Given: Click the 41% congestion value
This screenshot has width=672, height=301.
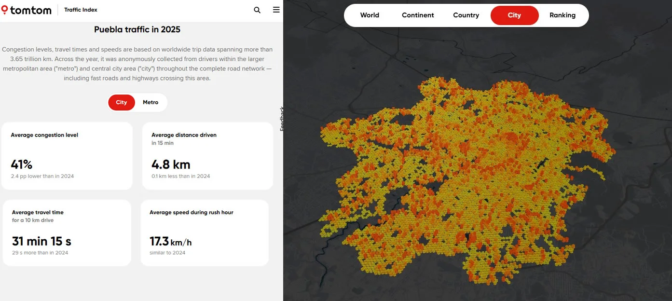Looking at the screenshot, I should click(22, 165).
